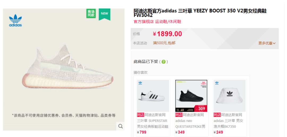Expand the 更多优惠 dropdown
The height and width of the screenshot is (137, 287).
coord(267,43)
